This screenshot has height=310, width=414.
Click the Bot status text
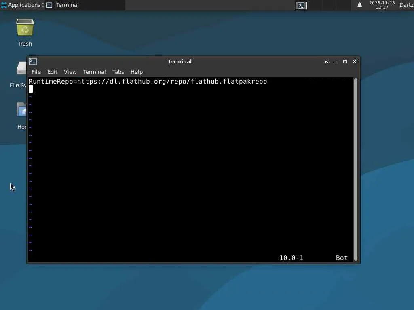click(342, 258)
